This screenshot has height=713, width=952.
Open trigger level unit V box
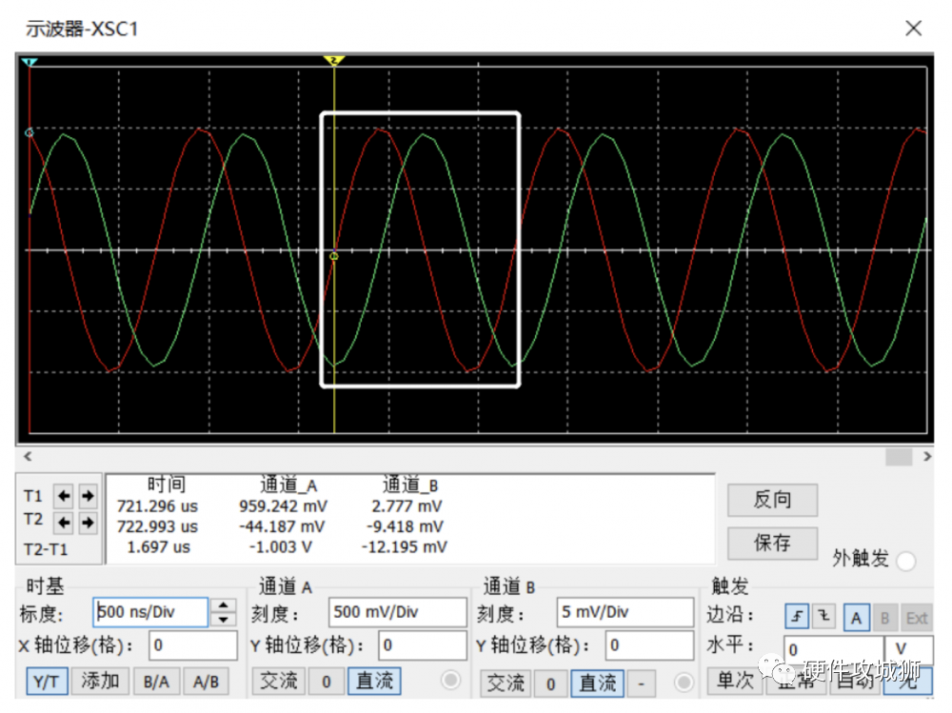click(x=909, y=648)
